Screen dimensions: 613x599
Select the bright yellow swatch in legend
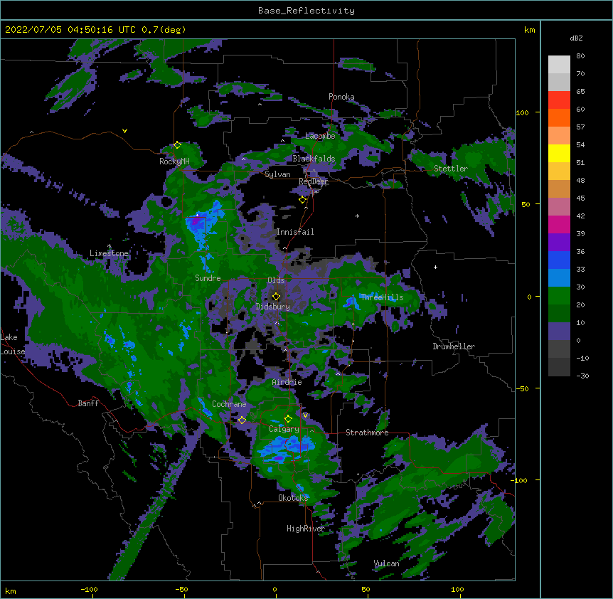point(559,153)
